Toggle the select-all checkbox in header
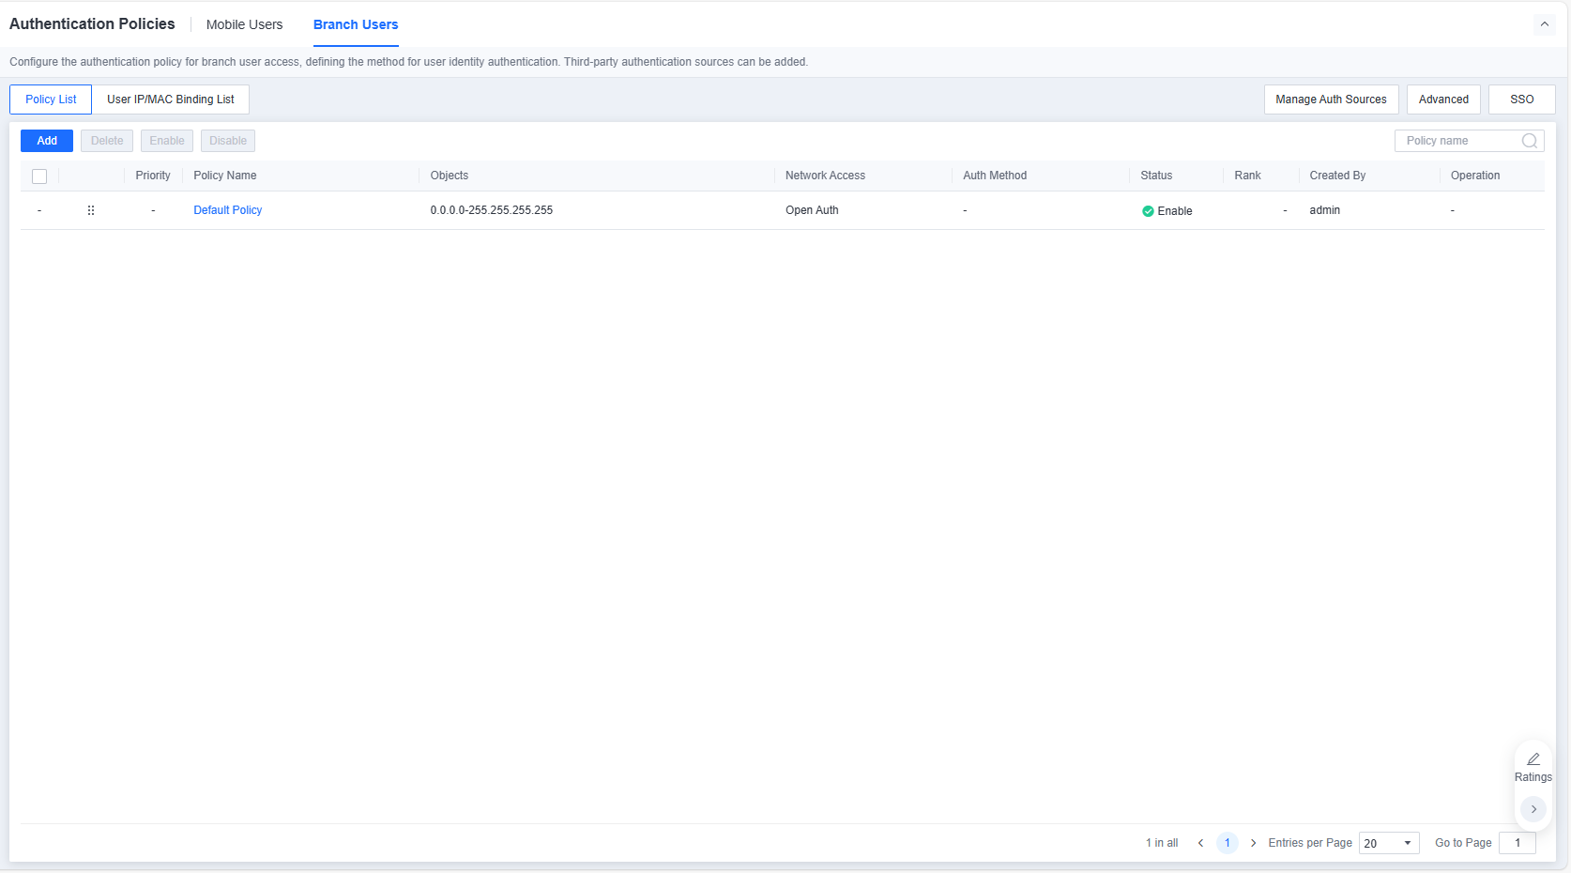Screen dimensions: 1571x873 coord(39,176)
